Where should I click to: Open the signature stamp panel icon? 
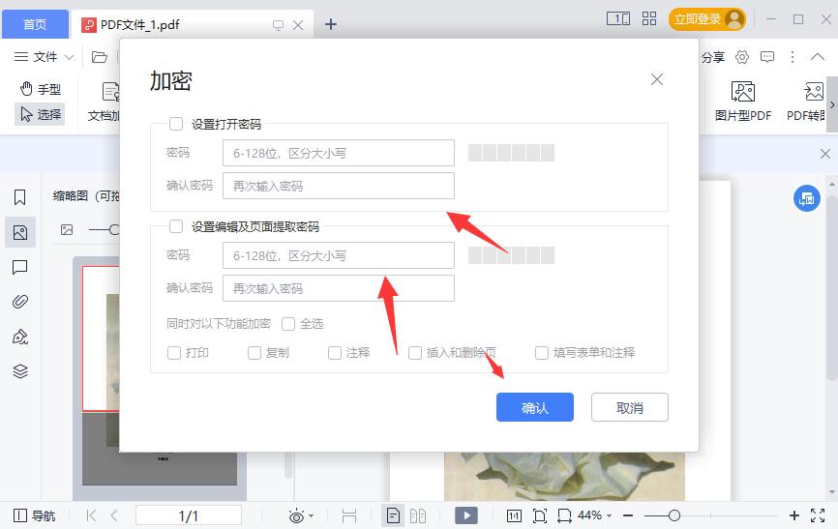click(19, 337)
